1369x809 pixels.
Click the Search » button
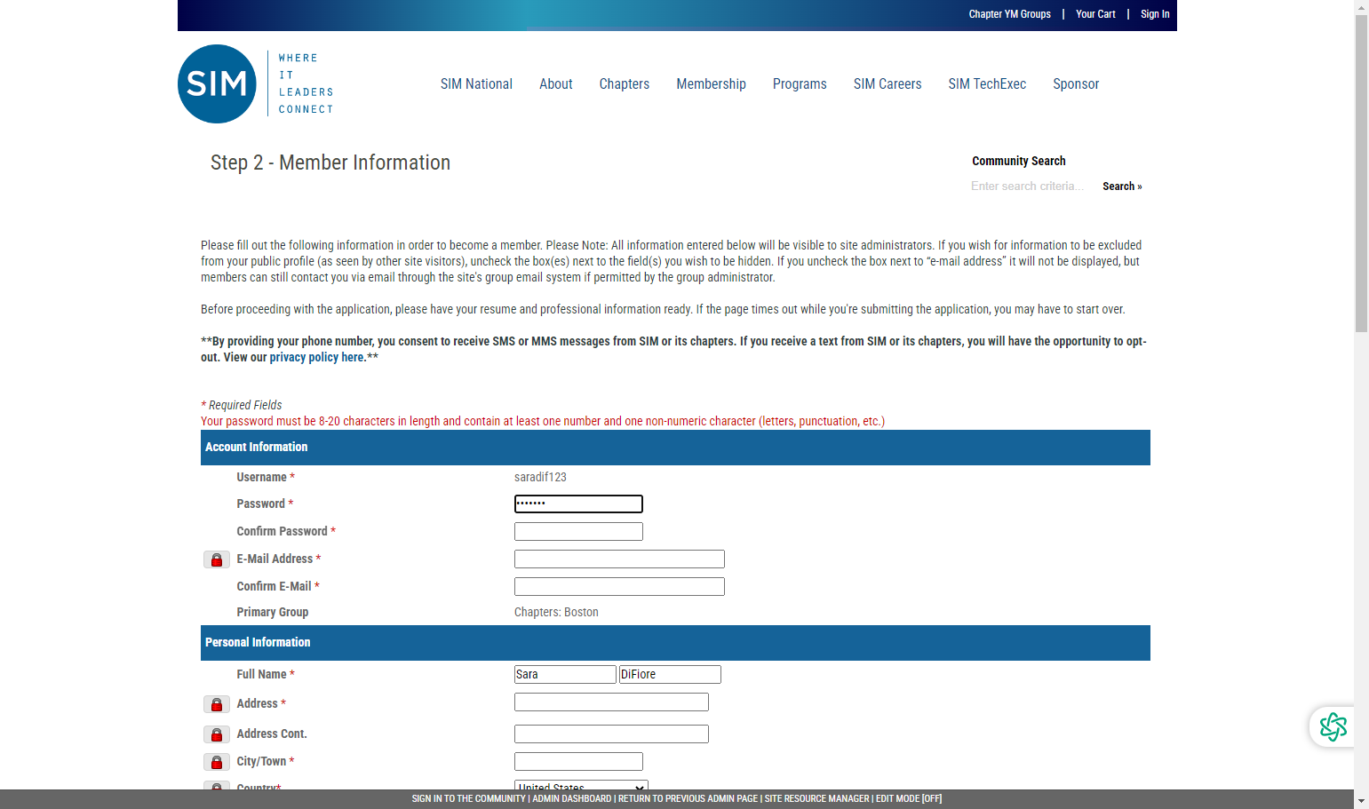click(x=1122, y=186)
